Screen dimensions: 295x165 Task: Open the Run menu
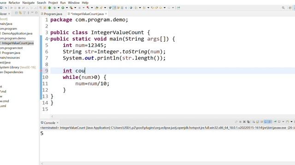pyautogui.click(x=63, y=3)
